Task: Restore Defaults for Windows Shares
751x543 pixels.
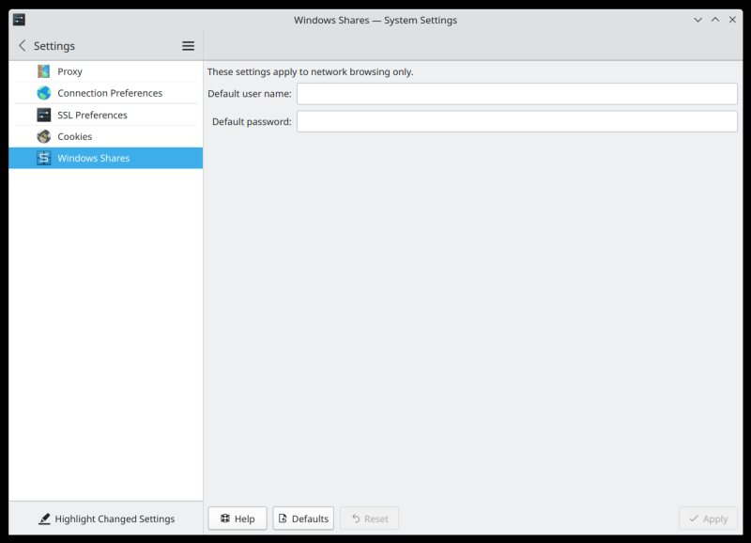Action: (303, 519)
